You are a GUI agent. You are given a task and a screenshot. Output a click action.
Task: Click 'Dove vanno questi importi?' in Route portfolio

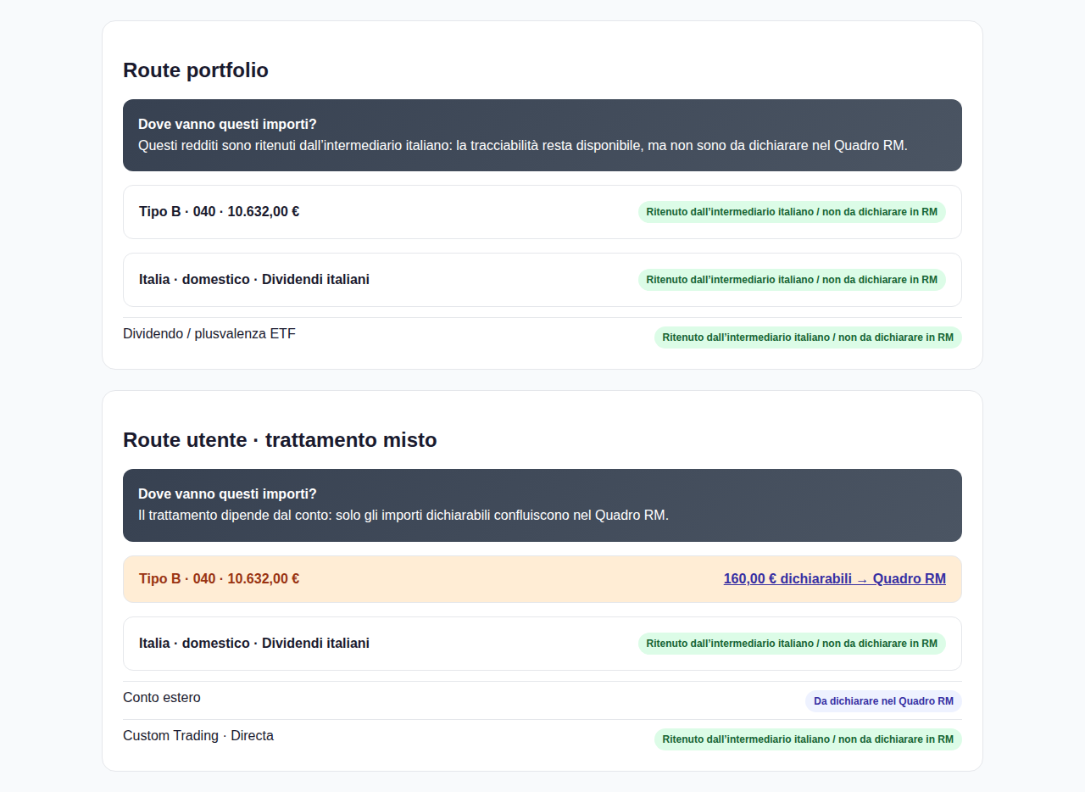tap(227, 124)
